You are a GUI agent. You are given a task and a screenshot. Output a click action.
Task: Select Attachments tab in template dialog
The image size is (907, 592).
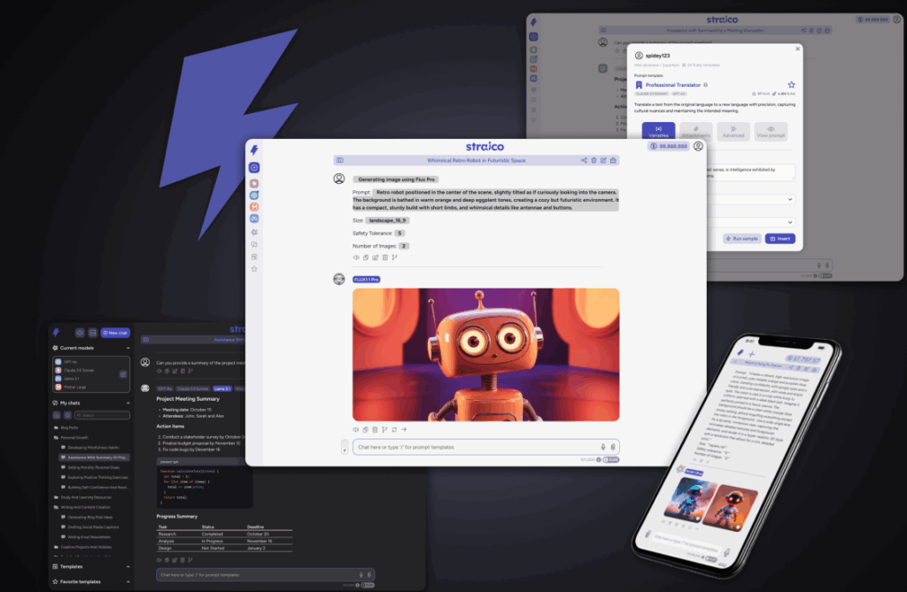tap(696, 132)
